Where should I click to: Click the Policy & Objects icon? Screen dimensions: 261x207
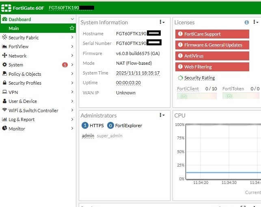tap(4, 74)
